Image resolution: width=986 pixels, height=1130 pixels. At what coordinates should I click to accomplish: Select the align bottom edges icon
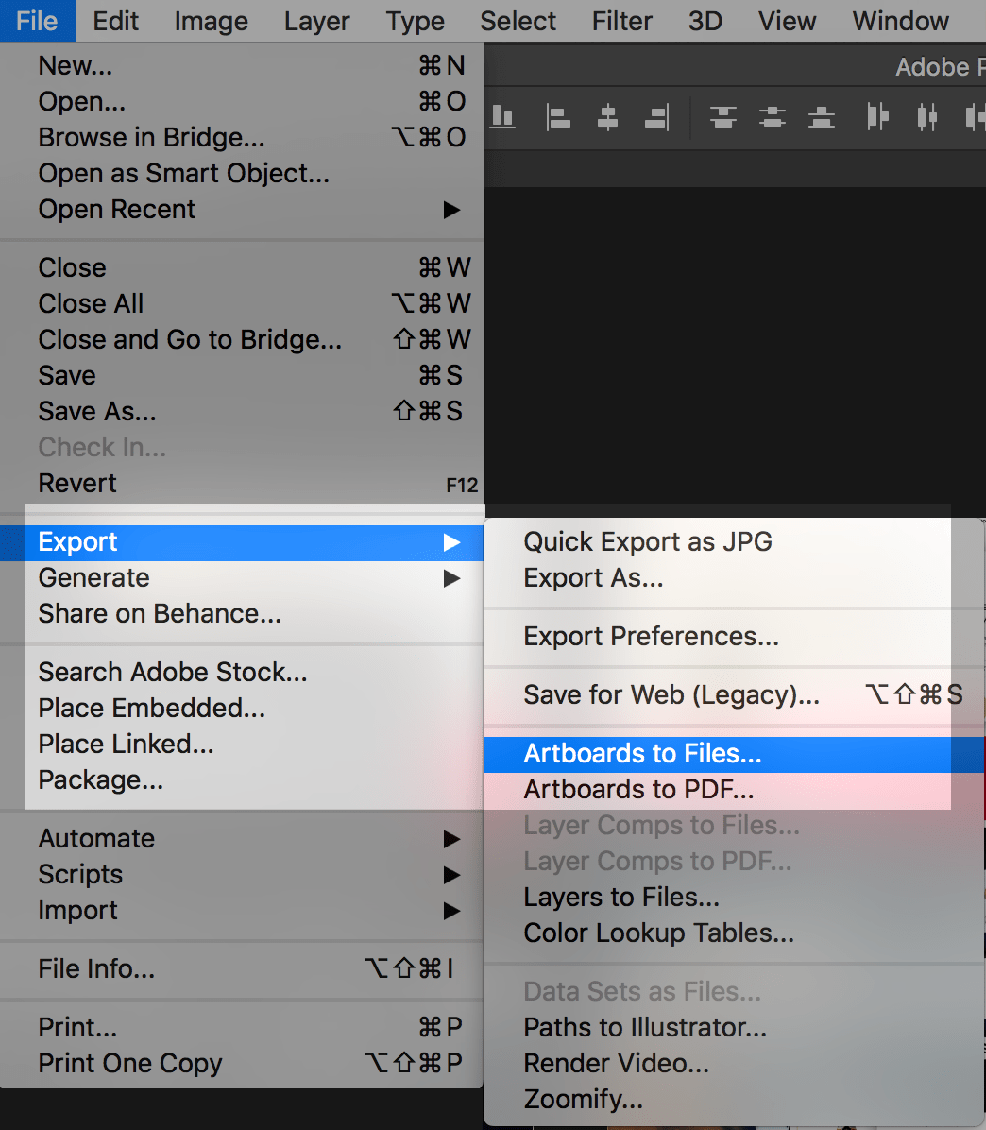click(821, 117)
